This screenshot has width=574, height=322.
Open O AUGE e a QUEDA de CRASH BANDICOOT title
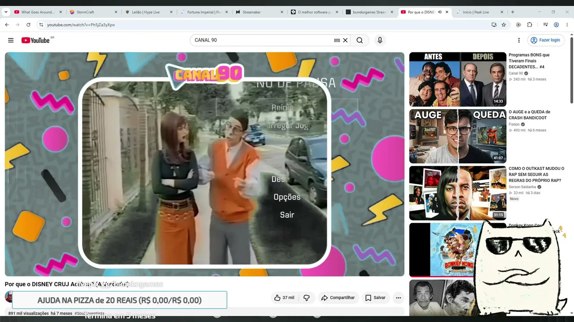click(529, 115)
